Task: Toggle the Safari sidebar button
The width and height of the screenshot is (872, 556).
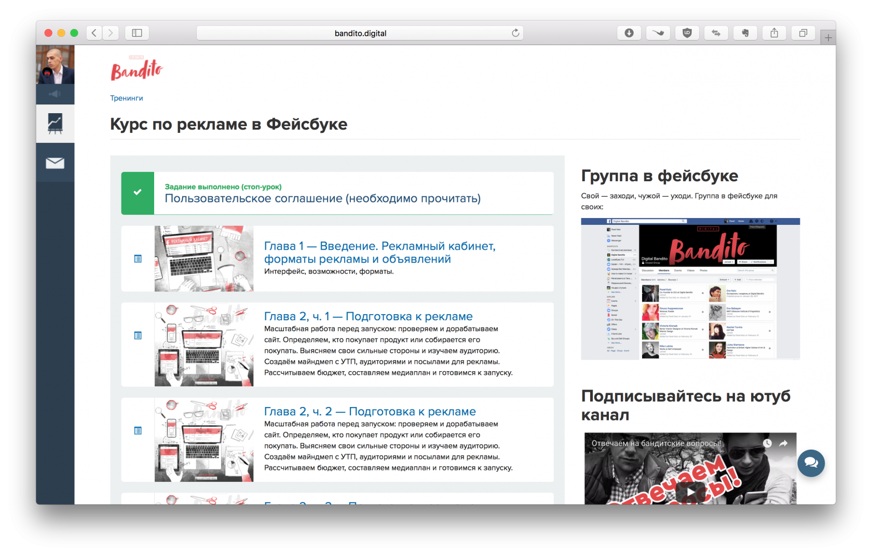Action: coord(137,33)
